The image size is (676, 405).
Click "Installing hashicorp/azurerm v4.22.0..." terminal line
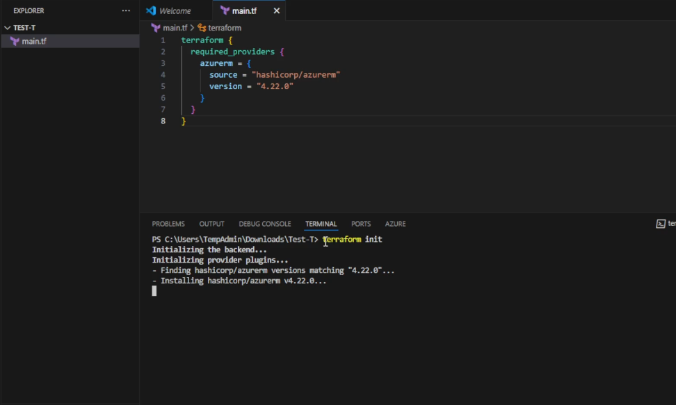point(239,281)
